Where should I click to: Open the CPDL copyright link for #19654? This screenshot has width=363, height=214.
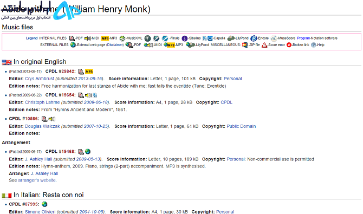click(x=226, y=102)
